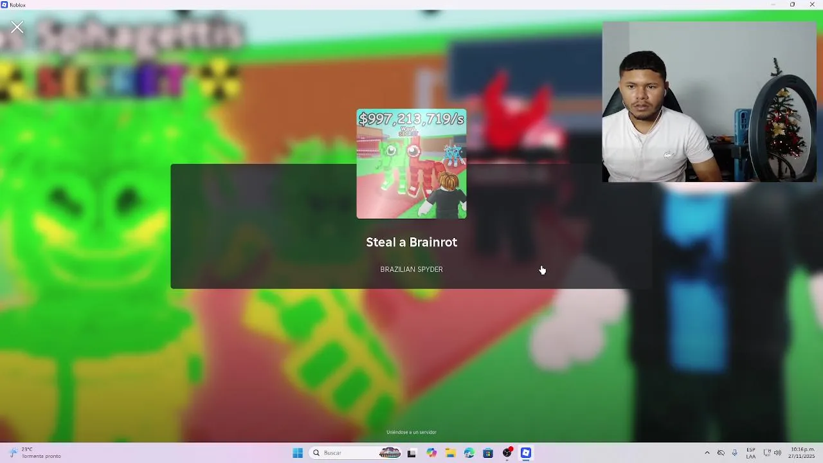This screenshot has width=823, height=463.
Task: Open the clock and date panel
Action: click(x=802, y=453)
